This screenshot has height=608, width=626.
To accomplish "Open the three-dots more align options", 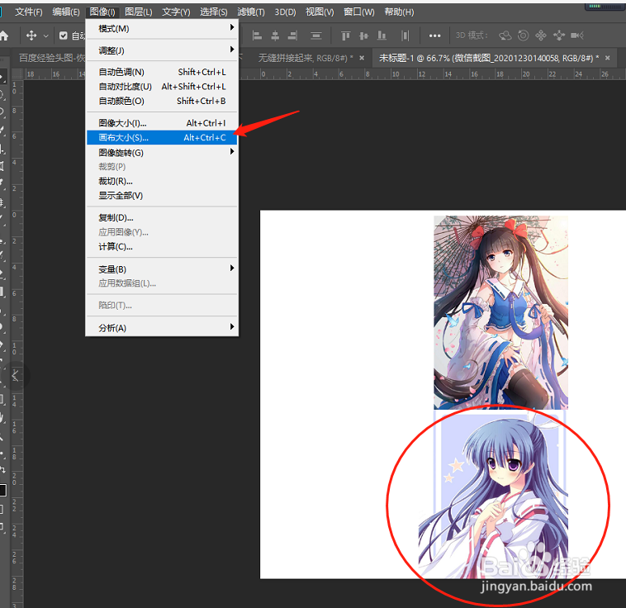I will point(434,36).
